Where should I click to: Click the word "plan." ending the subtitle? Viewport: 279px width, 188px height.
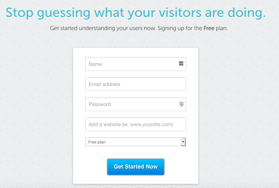tap(222, 28)
